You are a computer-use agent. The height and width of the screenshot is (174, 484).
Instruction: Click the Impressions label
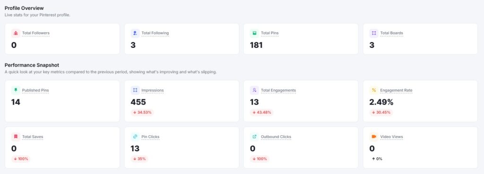pos(153,90)
